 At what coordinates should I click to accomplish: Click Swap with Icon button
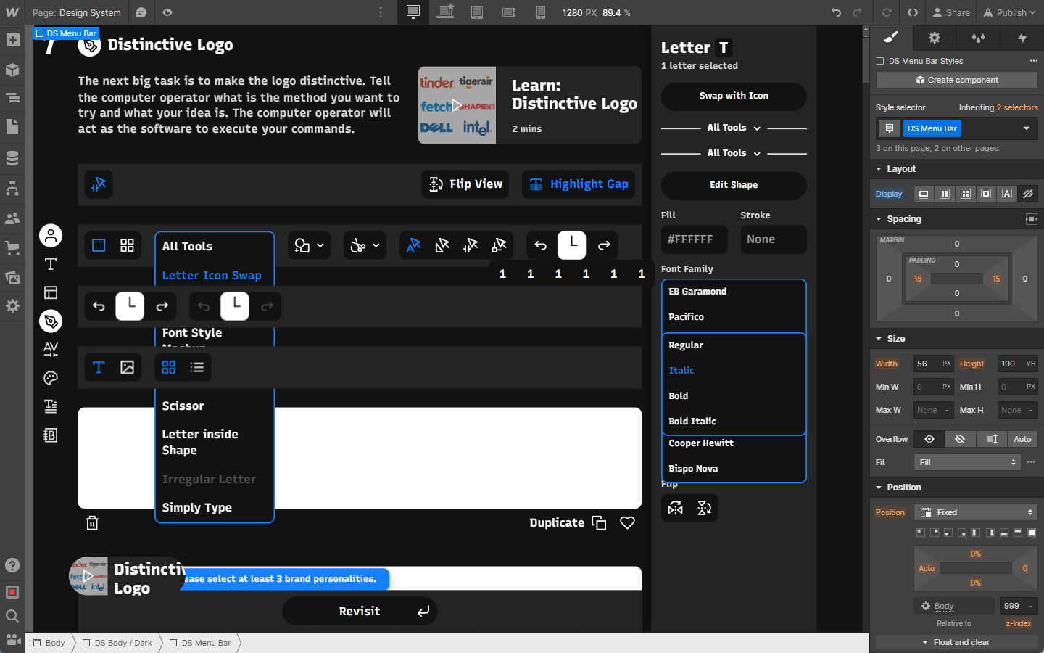(734, 96)
